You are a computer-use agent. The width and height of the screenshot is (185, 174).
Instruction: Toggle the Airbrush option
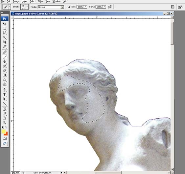point(110,7)
